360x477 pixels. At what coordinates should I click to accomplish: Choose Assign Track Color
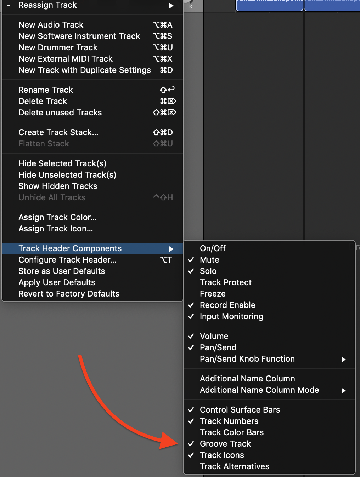(57, 217)
